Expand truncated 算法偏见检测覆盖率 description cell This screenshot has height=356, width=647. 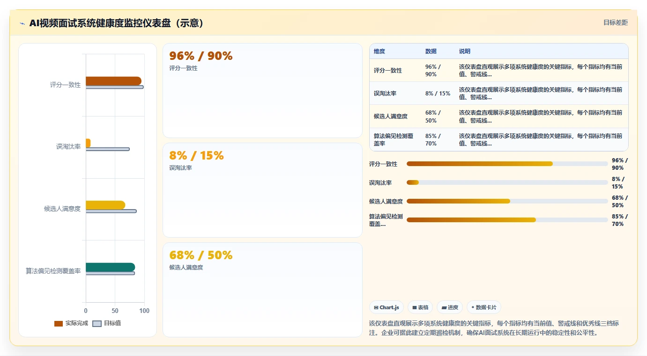tap(541, 139)
